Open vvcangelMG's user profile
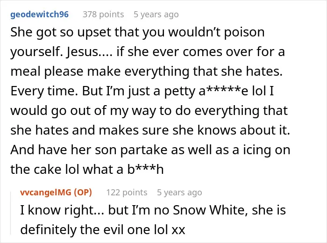The width and height of the screenshot is (327, 243). pyautogui.click(x=45, y=193)
